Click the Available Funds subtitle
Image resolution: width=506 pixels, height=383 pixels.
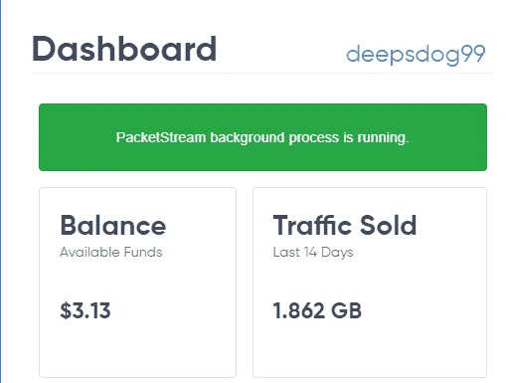111,252
